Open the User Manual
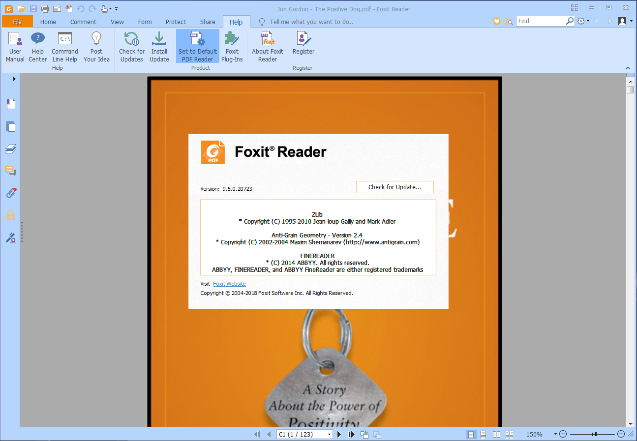637x441 pixels. 15,47
